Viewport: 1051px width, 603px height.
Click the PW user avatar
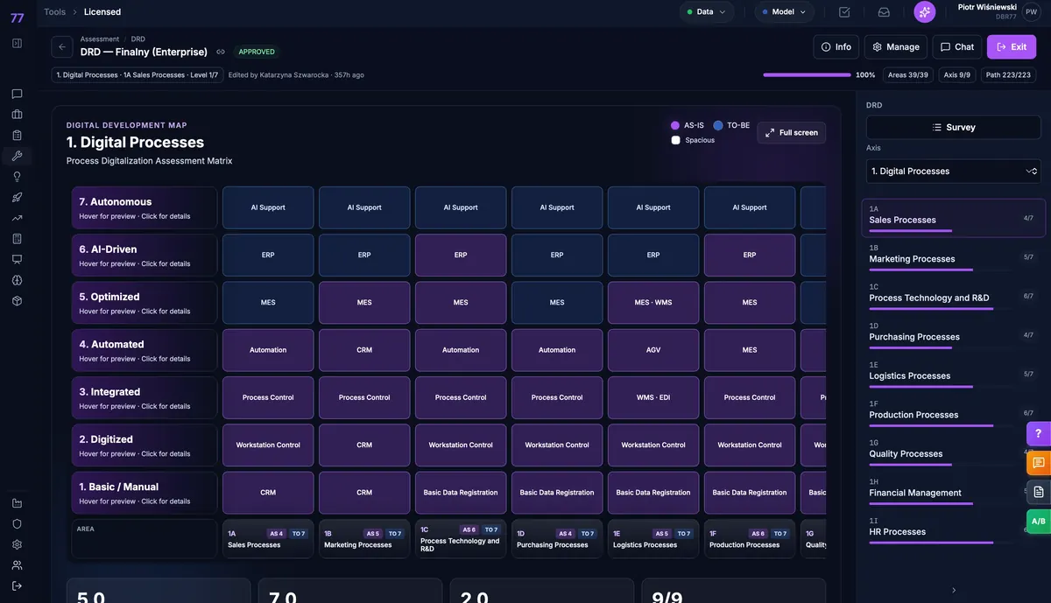[1031, 12]
